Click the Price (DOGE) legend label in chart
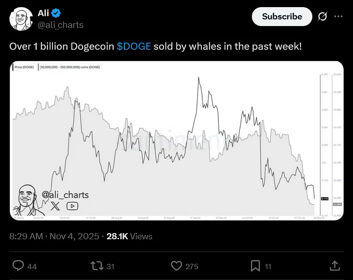This screenshot has width=353, height=280. click(x=24, y=68)
